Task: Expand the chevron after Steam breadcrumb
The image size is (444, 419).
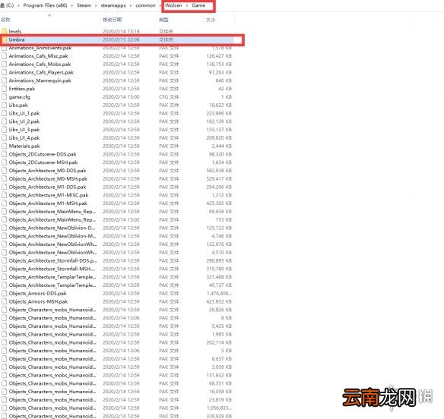Action: tap(96, 5)
